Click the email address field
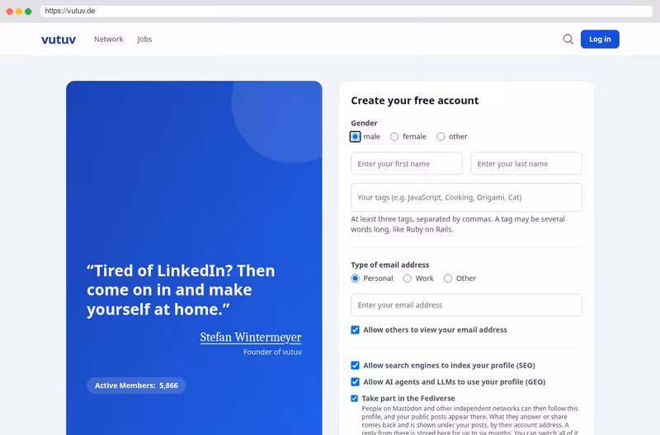This screenshot has height=435, width=660. tap(466, 305)
